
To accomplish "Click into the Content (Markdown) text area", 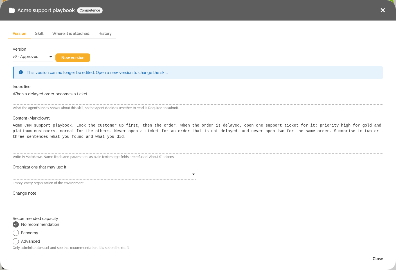I will [198, 138].
